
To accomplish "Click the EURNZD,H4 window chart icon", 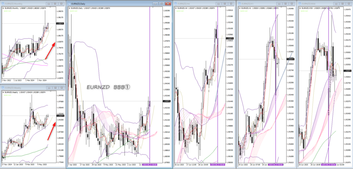I will pyautogui.click(x=176, y=4).
